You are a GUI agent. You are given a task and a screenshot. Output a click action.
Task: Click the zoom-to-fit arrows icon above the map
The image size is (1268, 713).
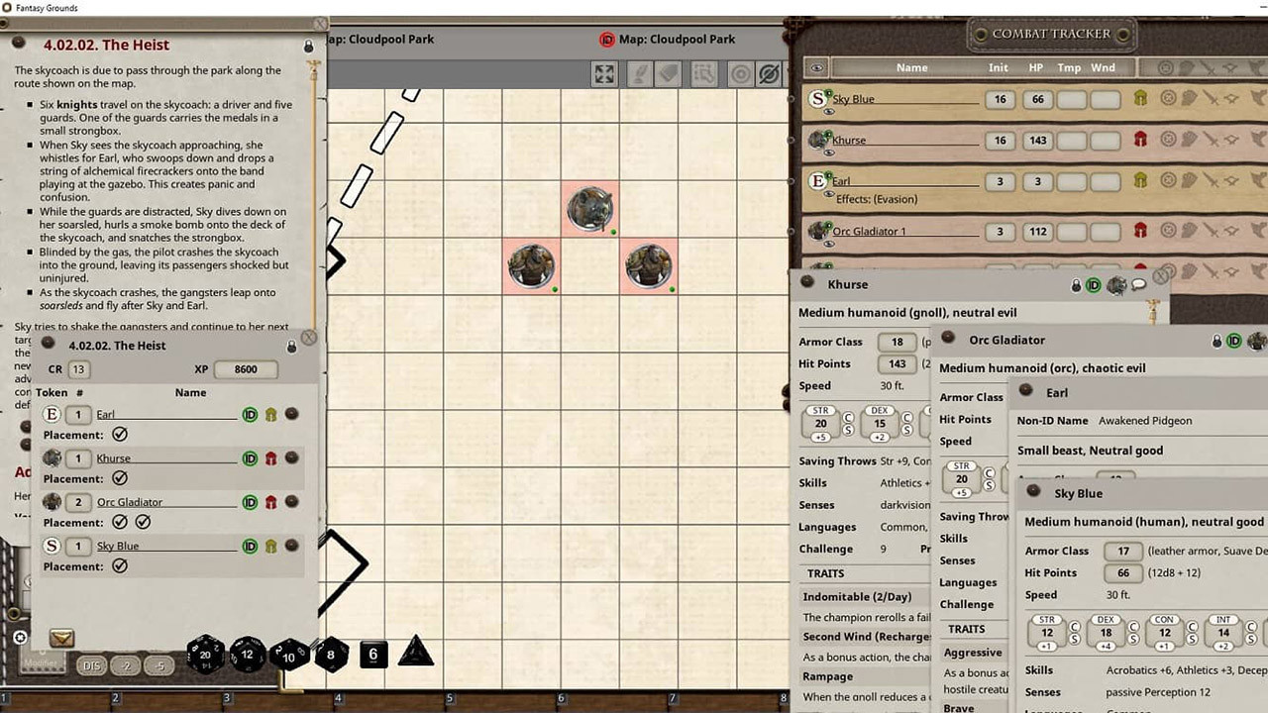[x=604, y=73]
